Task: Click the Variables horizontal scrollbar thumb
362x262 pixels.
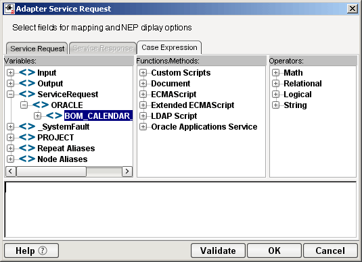Action: click(x=51, y=172)
